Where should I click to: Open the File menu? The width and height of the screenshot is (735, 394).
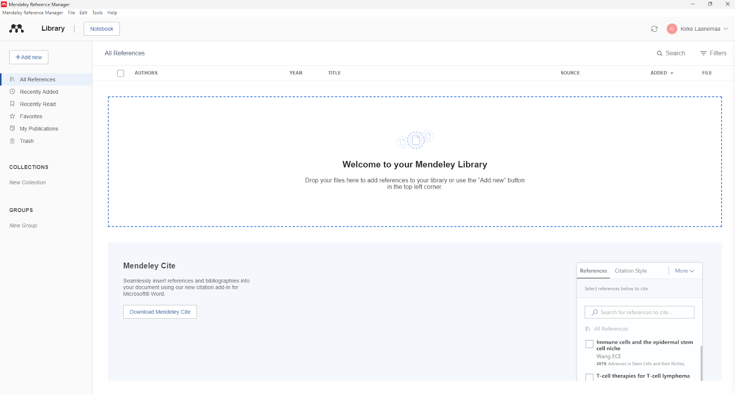click(72, 13)
